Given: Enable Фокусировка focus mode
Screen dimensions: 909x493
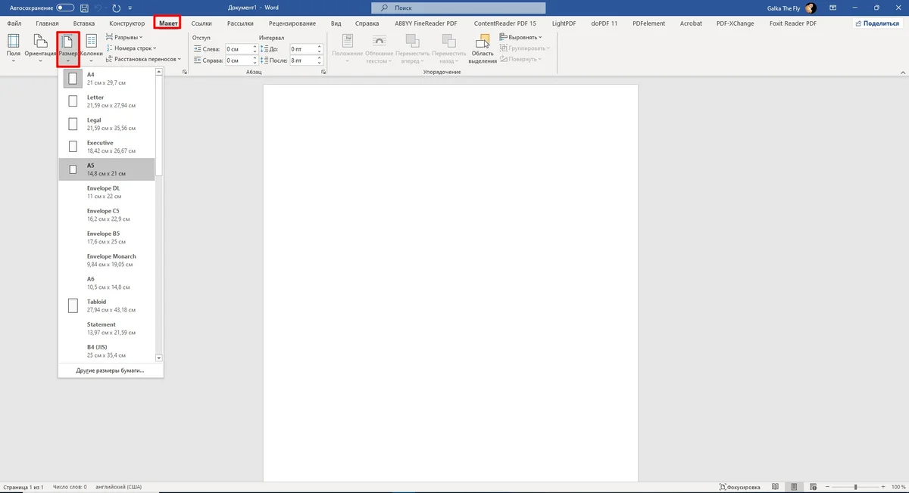Looking at the screenshot, I should [x=741, y=487].
